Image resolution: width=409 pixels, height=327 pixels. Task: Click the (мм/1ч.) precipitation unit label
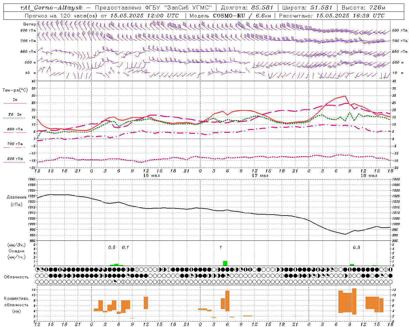pos(17,257)
